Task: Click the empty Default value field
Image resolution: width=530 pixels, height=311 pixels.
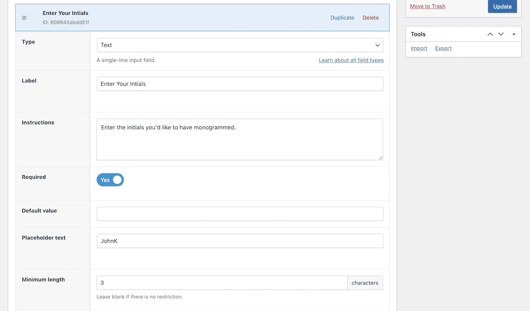Action: (x=240, y=214)
